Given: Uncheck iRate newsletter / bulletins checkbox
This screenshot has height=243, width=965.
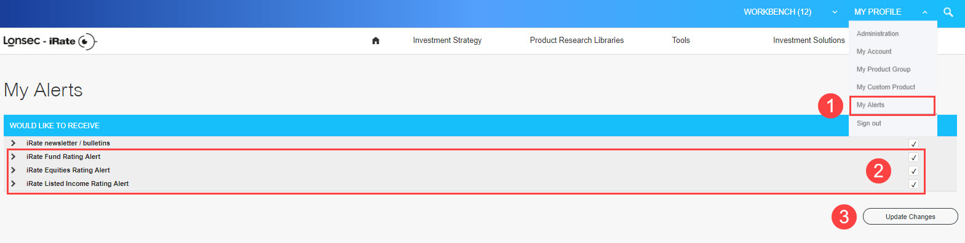Looking at the screenshot, I should [x=913, y=144].
